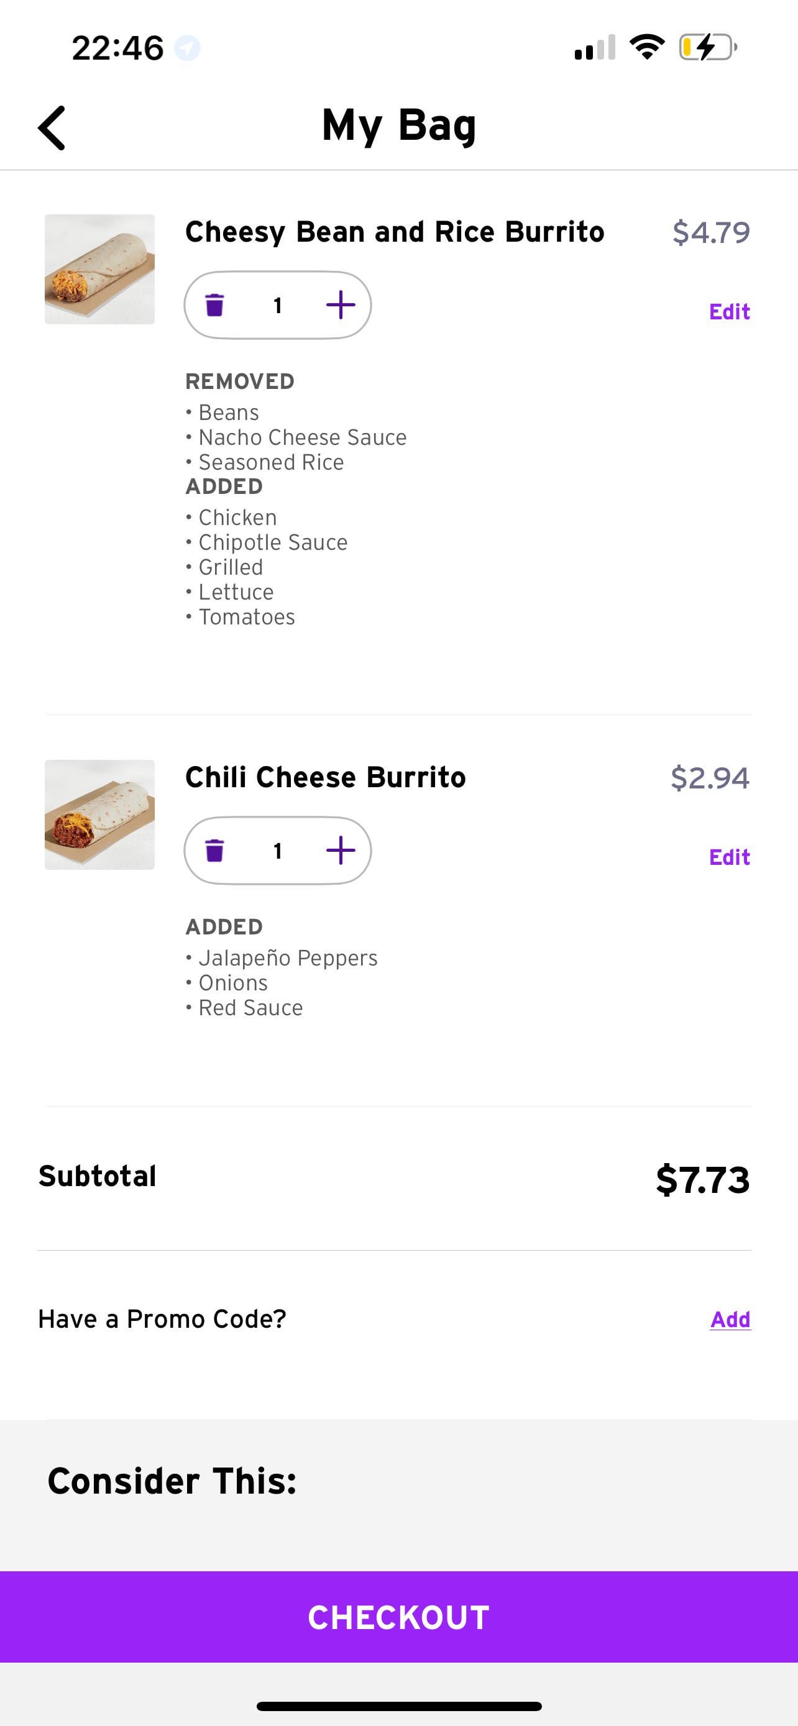Tap the Cheesy Bean burrito quantity number
Screen dimensions: 798x1726
click(277, 306)
